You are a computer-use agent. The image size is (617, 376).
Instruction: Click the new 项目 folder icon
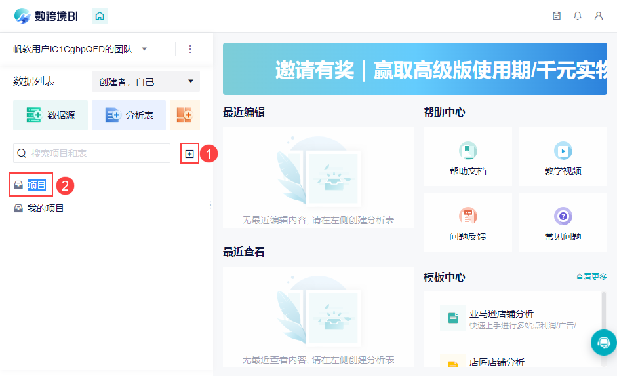(18, 185)
